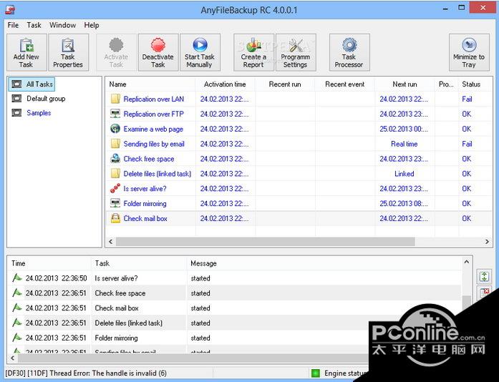Open Programm Settings from the toolbar
499x382 pixels.
point(296,52)
